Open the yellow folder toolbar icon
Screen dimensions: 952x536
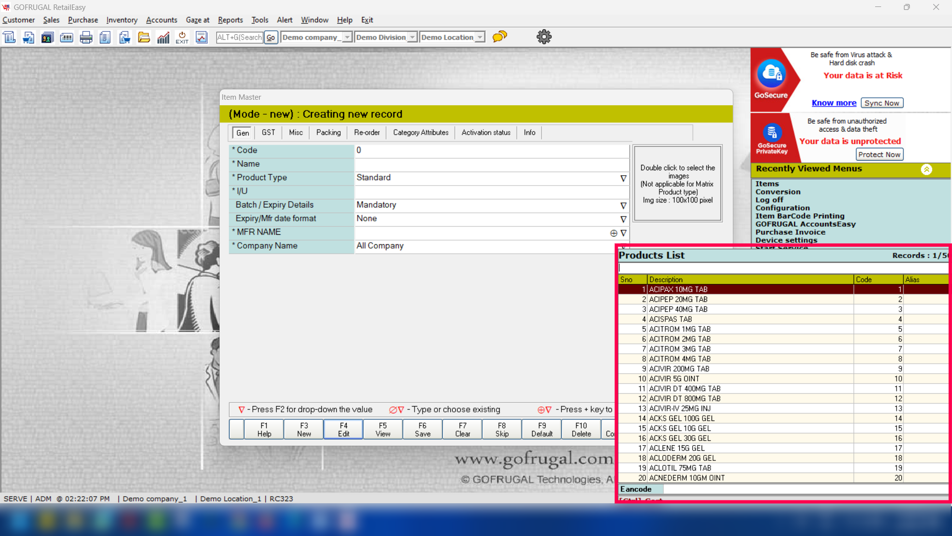pos(144,37)
